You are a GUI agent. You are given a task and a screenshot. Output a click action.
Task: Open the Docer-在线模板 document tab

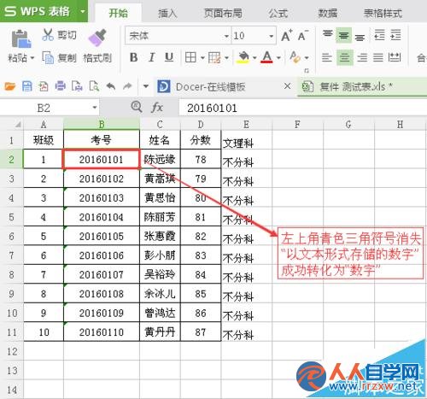point(210,86)
